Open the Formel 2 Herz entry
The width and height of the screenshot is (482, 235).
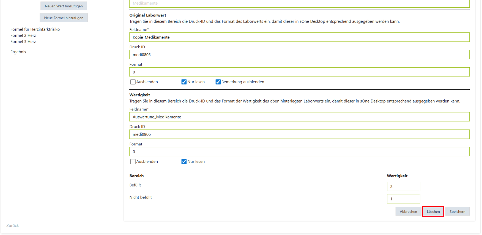pos(23,35)
